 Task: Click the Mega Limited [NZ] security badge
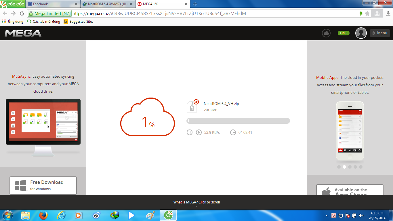(x=49, y=13)
